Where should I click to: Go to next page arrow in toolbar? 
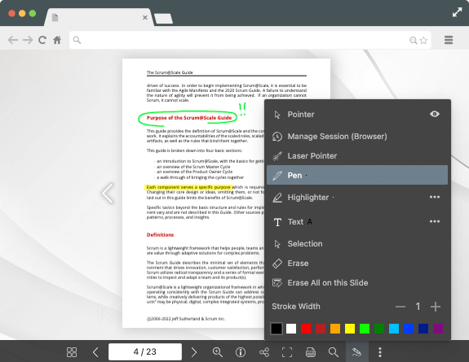click(194, 352)
